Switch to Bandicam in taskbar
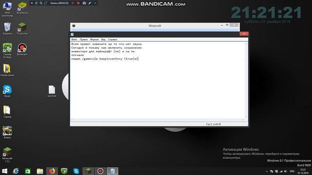The width and height of the screenshot is (312, 175). coord(100,171)
